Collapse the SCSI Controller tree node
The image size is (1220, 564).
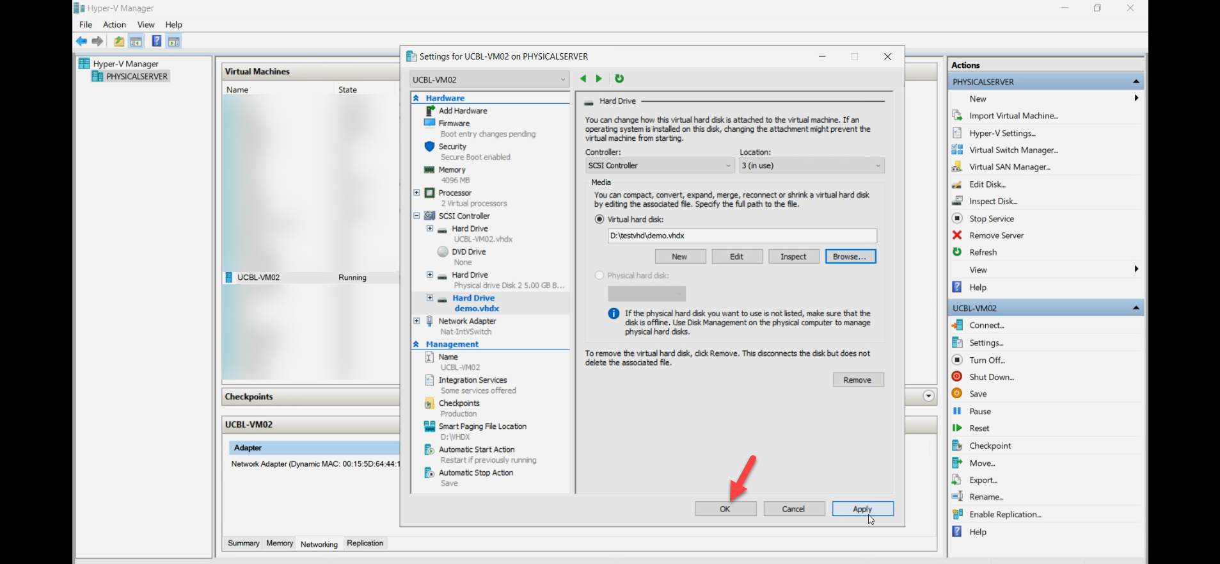416,216
